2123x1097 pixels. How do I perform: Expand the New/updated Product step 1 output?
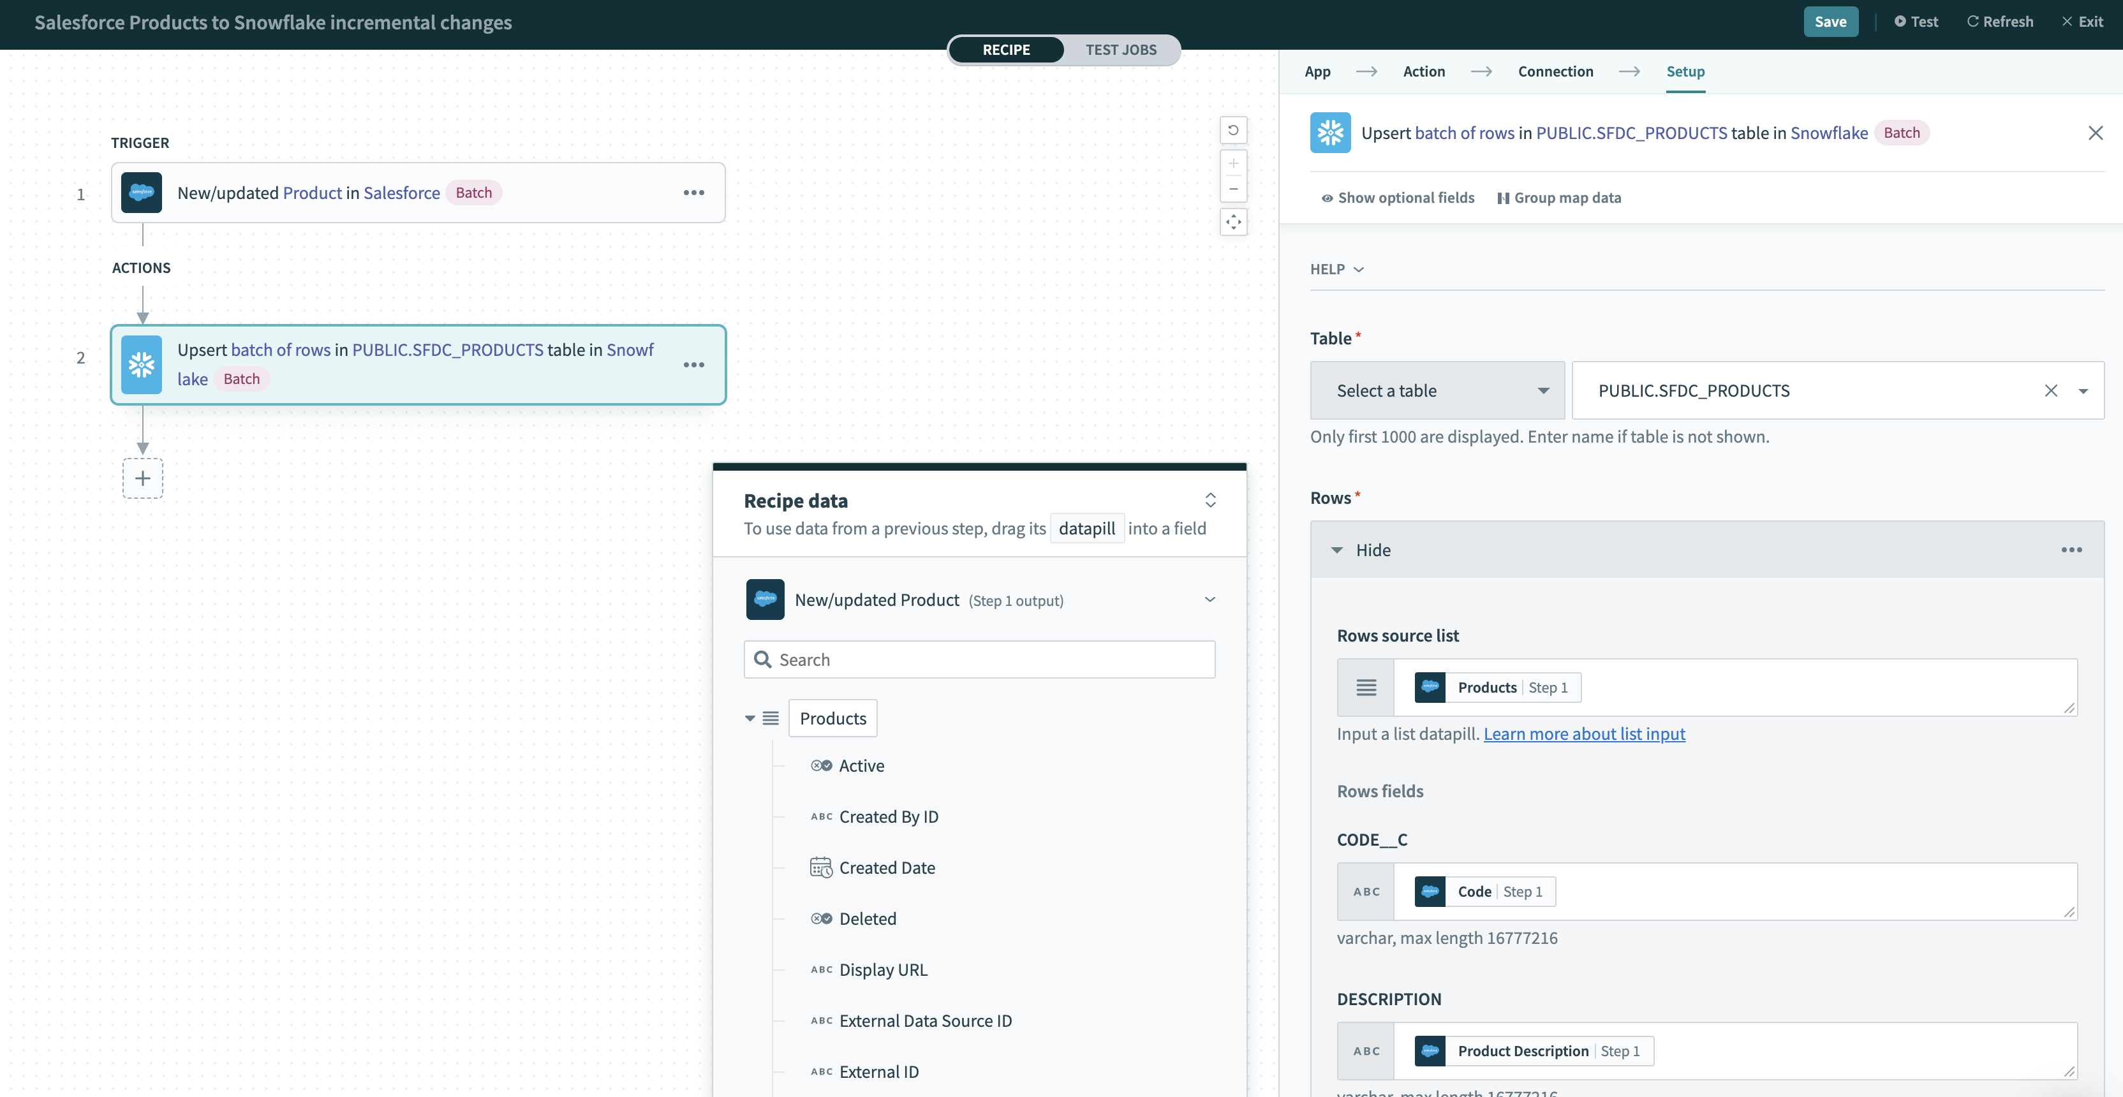click(x=1208, y=599)
